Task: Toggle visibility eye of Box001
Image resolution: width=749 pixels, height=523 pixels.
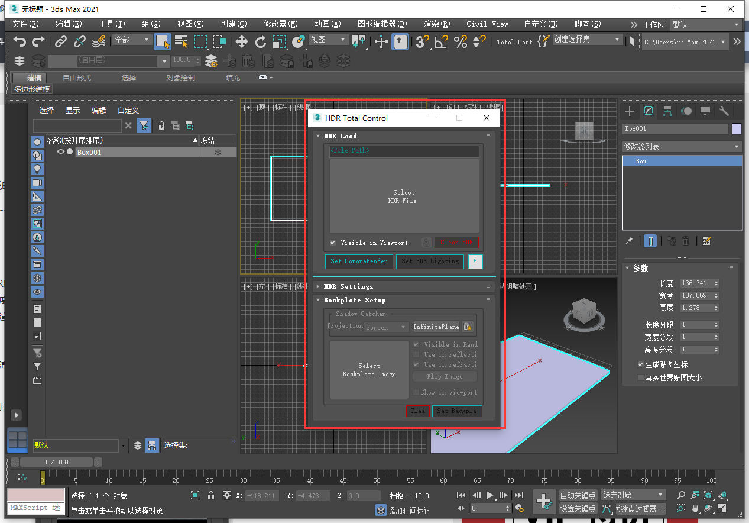Action: coord(60,152)
